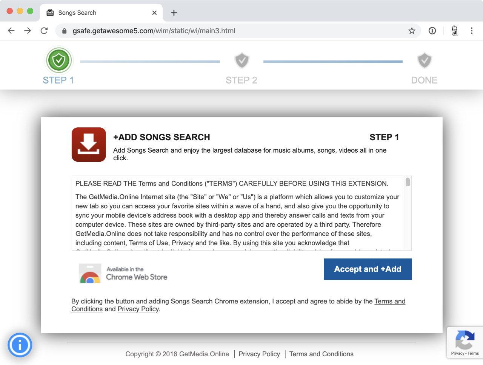Click the red Songs Search download icon
Screen dimensions: 483x365
tap(89, 144)
